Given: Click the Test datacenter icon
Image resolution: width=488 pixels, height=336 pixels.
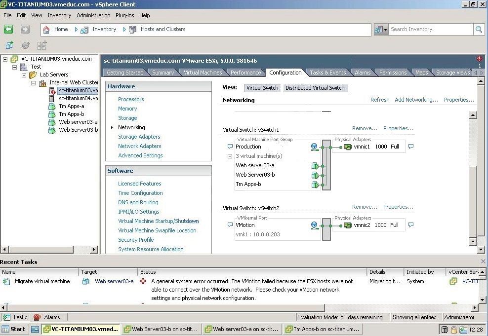Looking at the screenshot, I should tap(24, 67).
